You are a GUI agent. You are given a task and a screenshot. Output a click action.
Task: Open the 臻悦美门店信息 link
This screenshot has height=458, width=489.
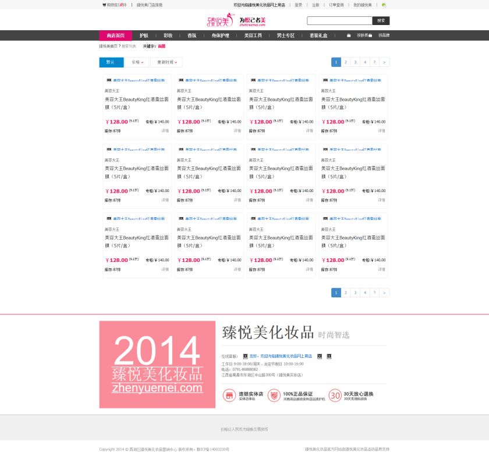click(x=150, y=5)
